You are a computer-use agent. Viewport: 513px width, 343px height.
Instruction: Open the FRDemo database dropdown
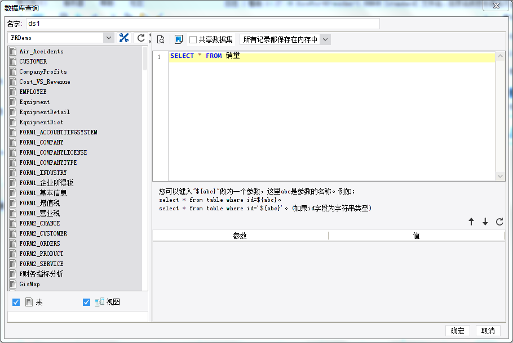coord(109,38)
